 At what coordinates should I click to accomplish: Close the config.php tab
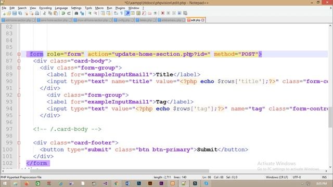pos(132,20)
